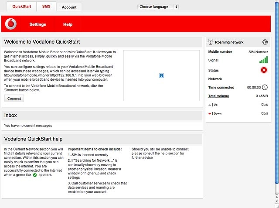Click the 00:00:00 time value

point(254,87)
